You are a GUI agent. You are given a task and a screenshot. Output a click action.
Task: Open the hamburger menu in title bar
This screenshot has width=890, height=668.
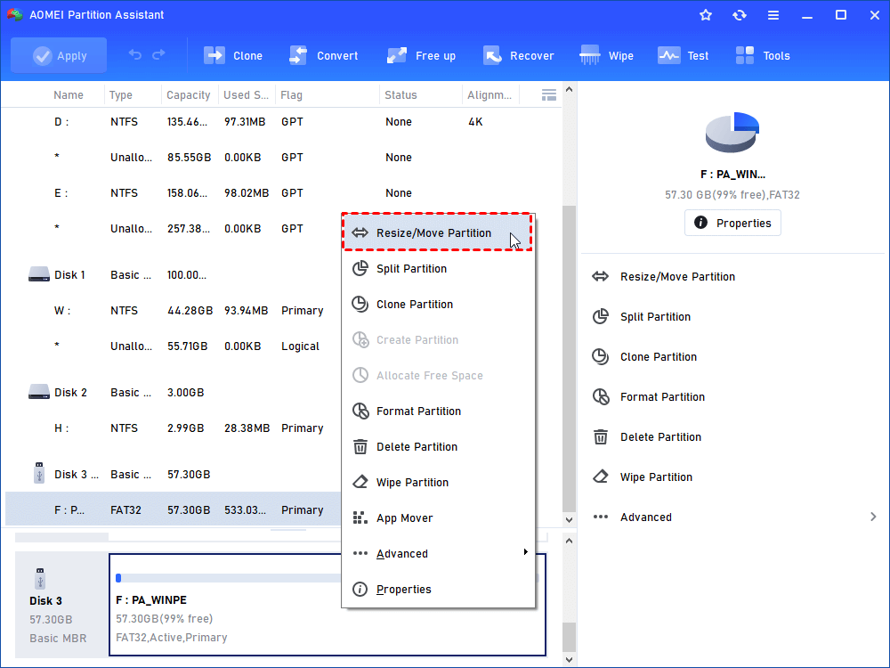[773, 15]
